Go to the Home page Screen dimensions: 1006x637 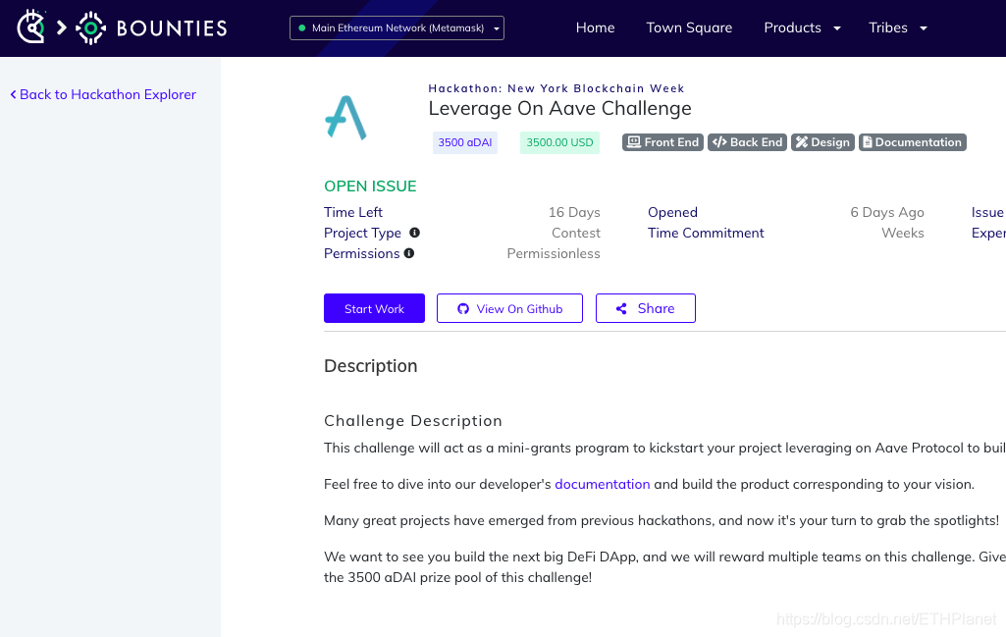point(595,27)
